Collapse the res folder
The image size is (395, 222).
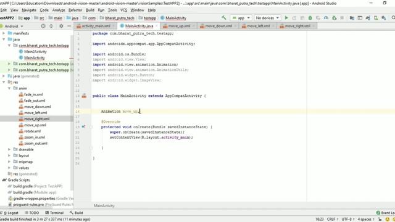(x=4, y=82)
